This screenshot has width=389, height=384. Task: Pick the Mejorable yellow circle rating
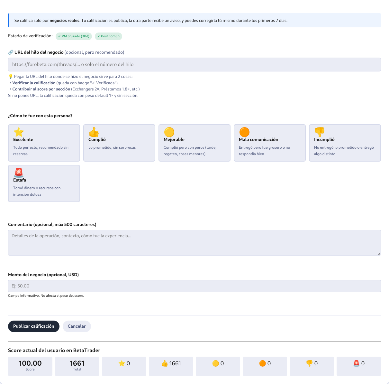pyautogui.click(x=194, y=143)
